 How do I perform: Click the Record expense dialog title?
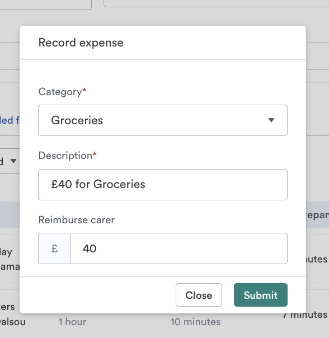pyautogui.click(x=81, y=43)
